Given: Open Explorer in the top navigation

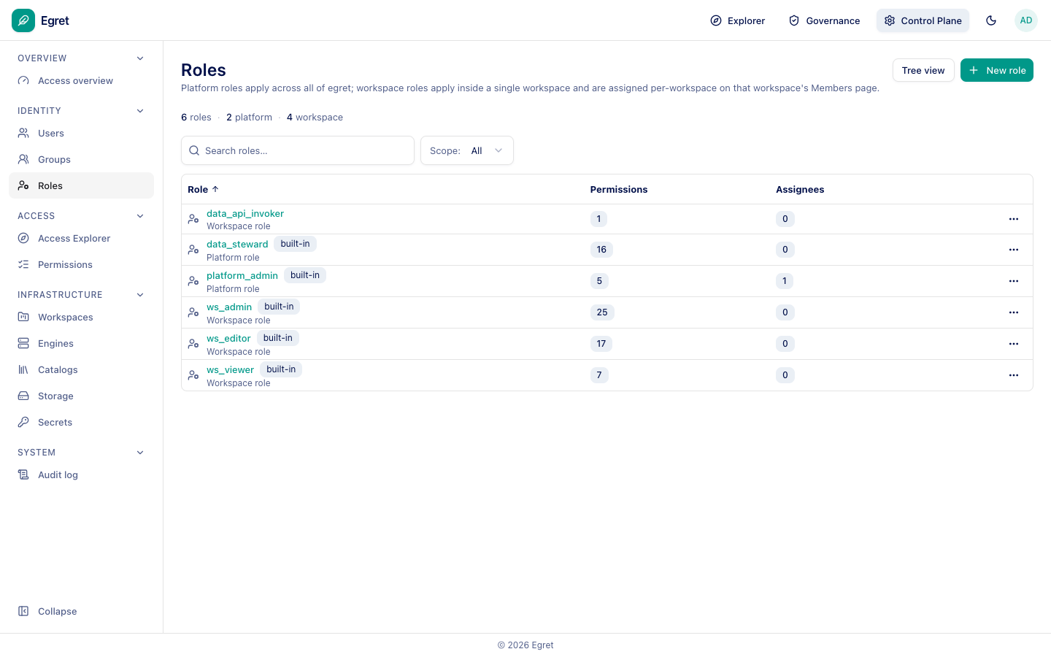Looking at the screenshot, I should (x=738, y=20).
